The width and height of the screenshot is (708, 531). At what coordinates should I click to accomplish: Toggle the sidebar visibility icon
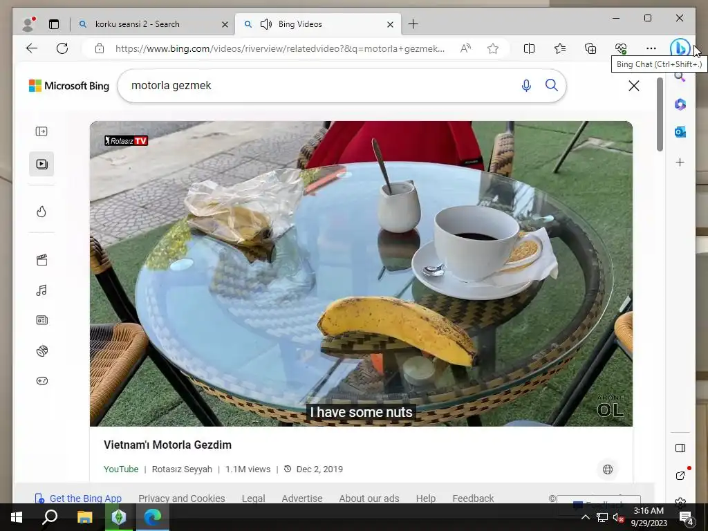pyautogui.click(x=680, y=448)
